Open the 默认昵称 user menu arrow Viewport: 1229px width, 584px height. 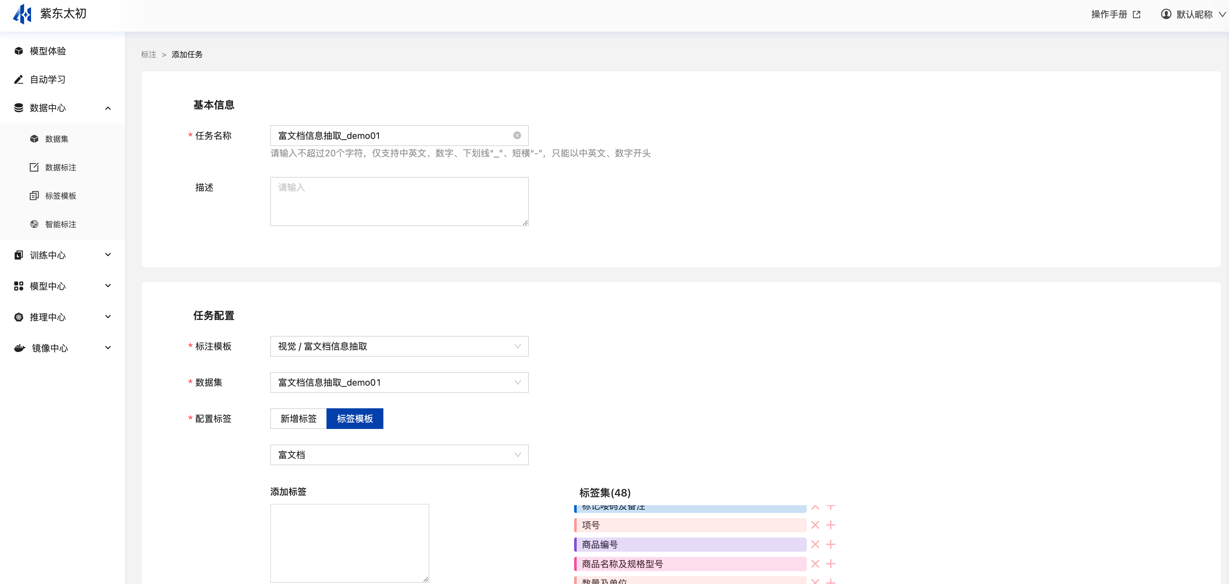click(x=1222, y=14)
